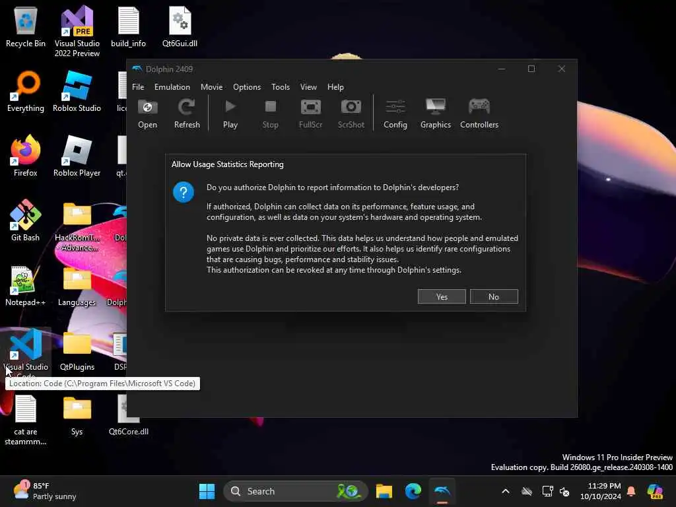Select the Notepad++ desktop shortcut
This screenshot has height=507, width=676.
(26, 285)
